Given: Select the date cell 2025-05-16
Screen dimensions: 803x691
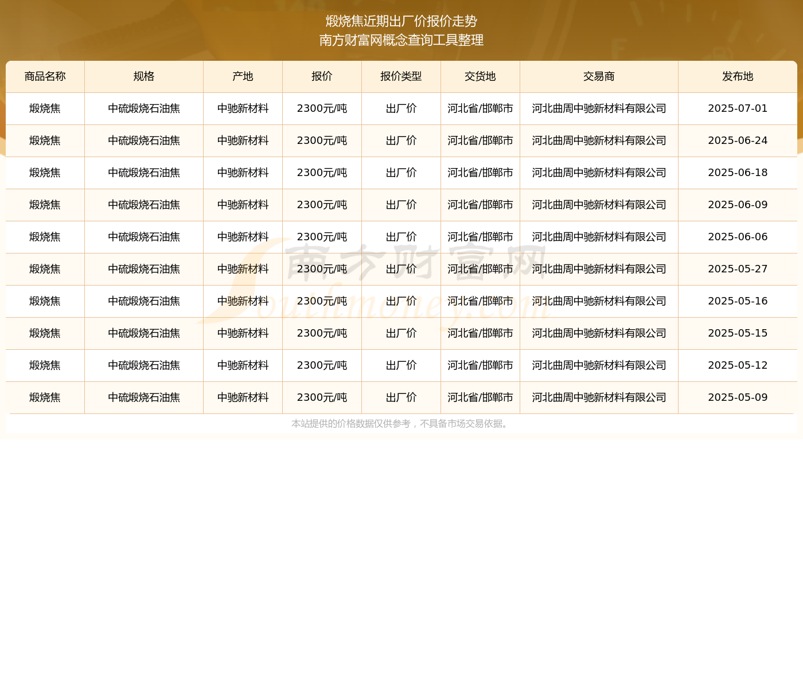Looking at the screenshot, I should tap(738, 301).
